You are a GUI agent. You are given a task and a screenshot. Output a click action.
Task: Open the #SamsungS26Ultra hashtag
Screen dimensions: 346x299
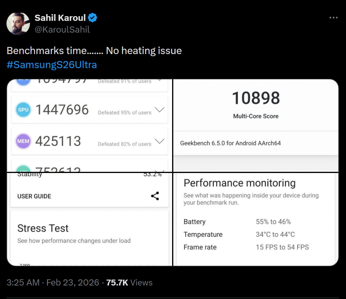52,65
